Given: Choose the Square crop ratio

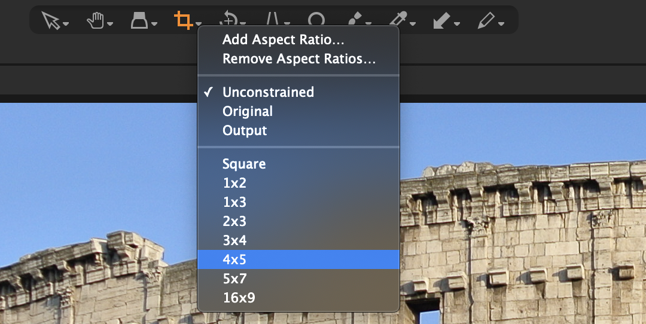Looking at the screenshot, I should click(244, 164).
